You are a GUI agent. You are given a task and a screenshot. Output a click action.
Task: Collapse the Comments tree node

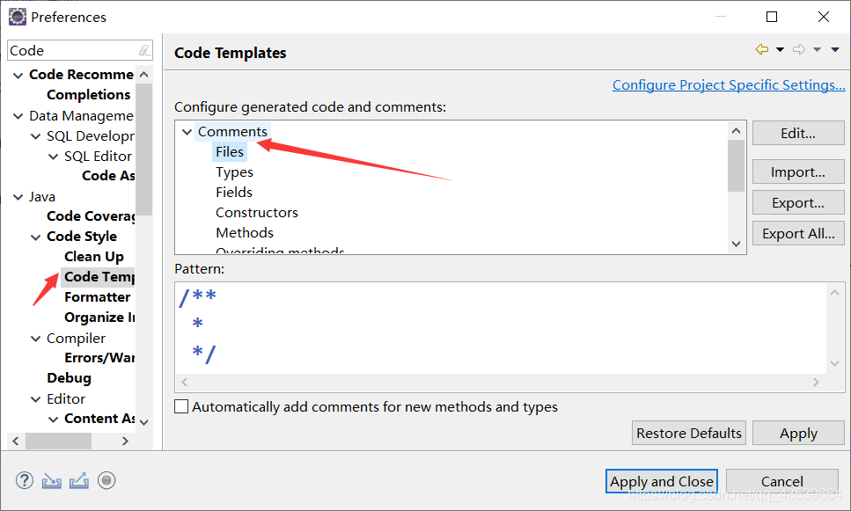[187, 132]
